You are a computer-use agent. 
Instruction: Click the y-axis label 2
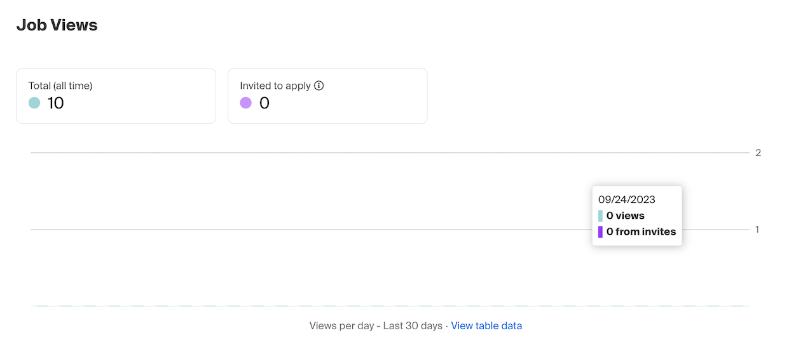(x=758, y=153)
